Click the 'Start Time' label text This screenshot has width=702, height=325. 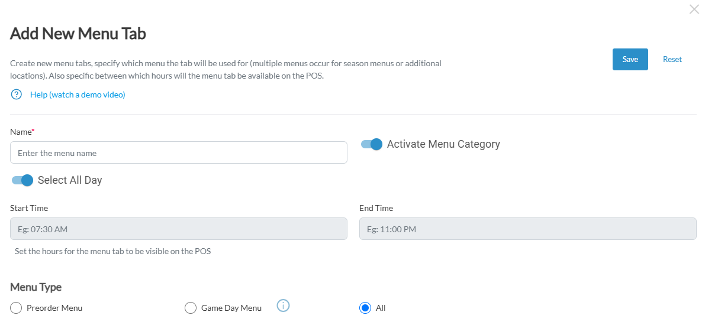(29, 208)
